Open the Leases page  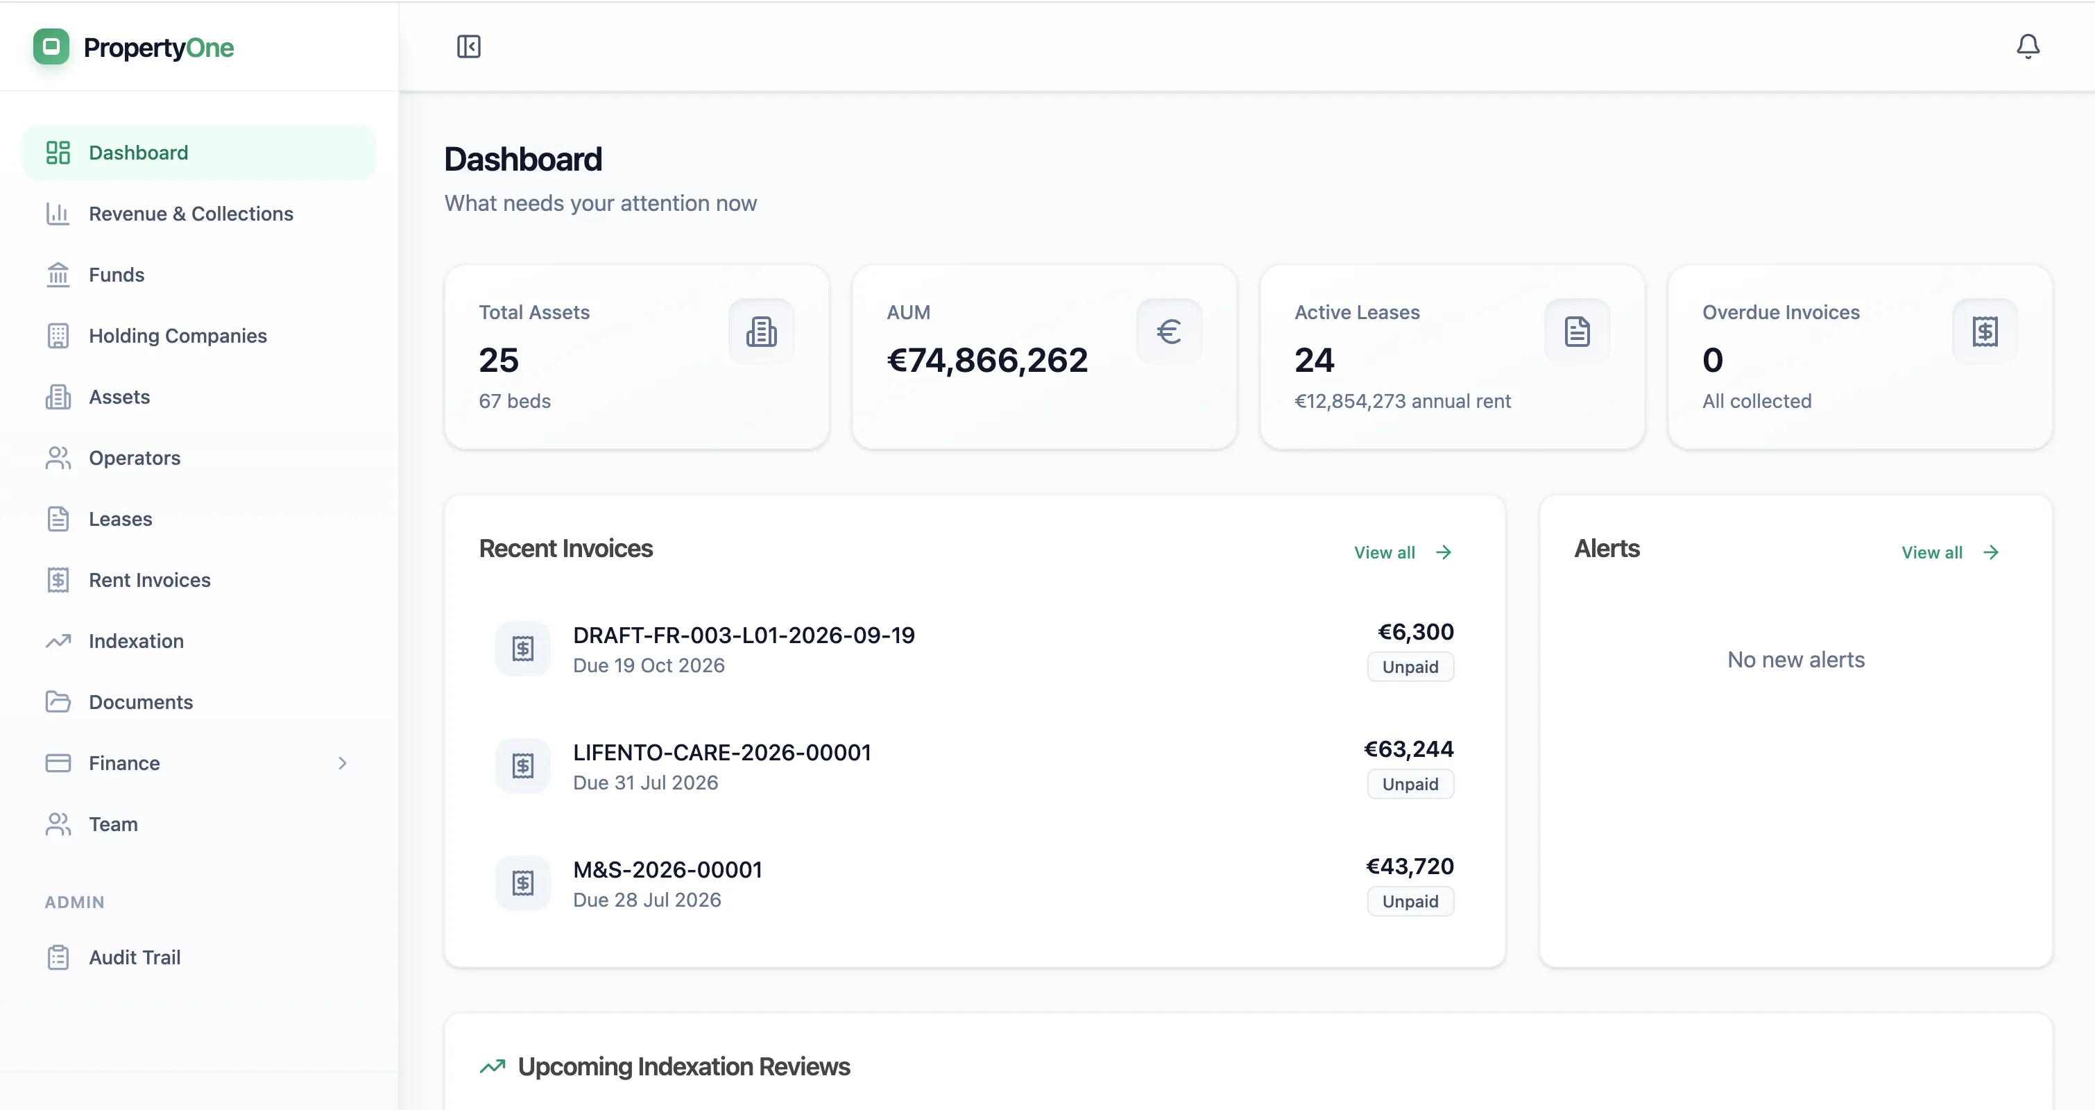pos(199,519)
